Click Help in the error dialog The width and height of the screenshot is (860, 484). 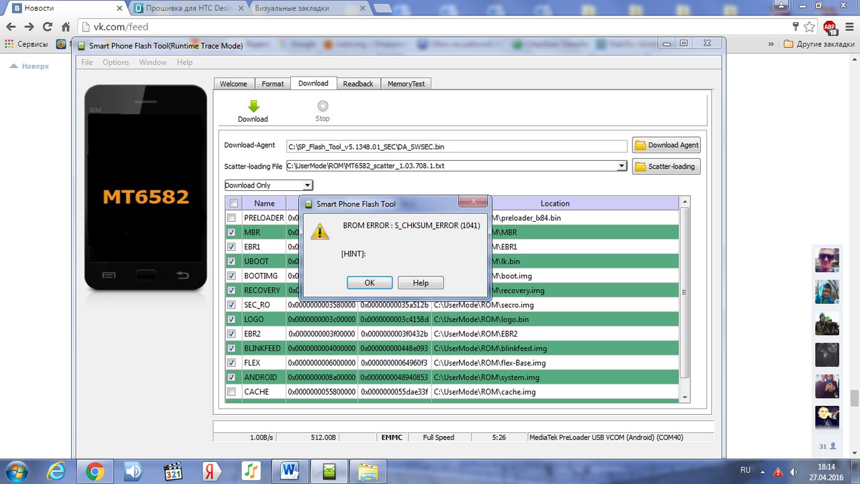click(421, 283)
